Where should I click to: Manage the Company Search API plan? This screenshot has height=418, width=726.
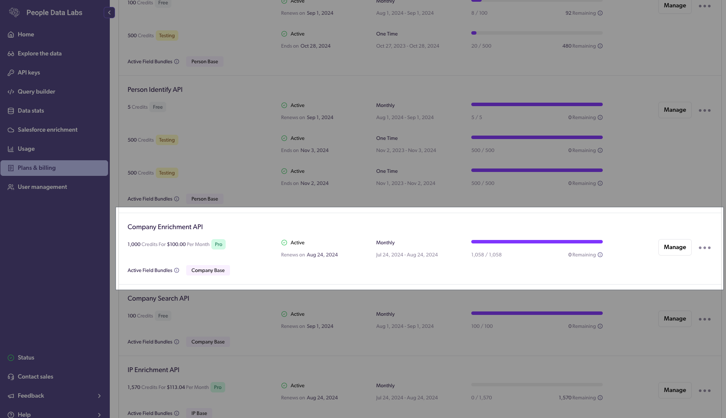click(675, 319)
